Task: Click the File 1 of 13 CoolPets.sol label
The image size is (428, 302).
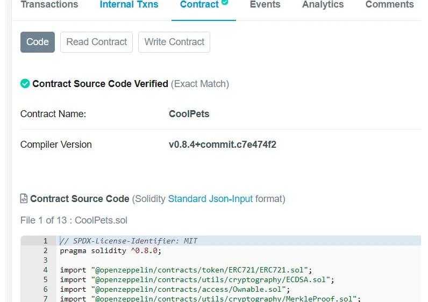Action: tap(74, 220)
